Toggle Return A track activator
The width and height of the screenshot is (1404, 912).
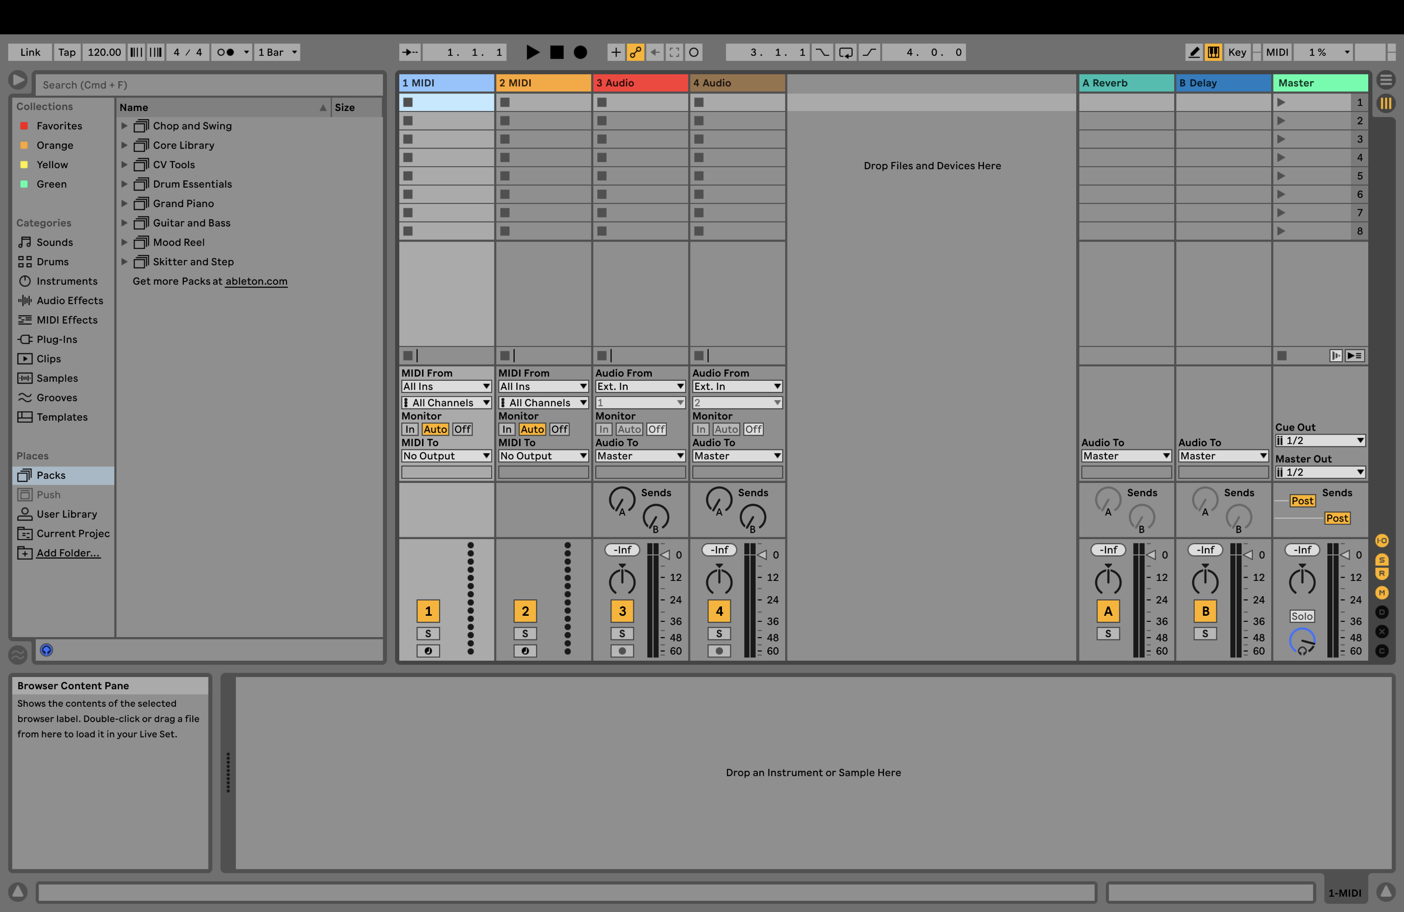point(1108,611)
